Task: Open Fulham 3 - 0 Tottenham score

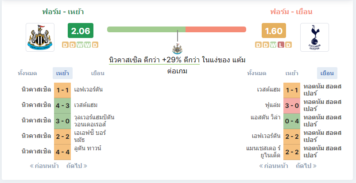Action: (292, 106)
